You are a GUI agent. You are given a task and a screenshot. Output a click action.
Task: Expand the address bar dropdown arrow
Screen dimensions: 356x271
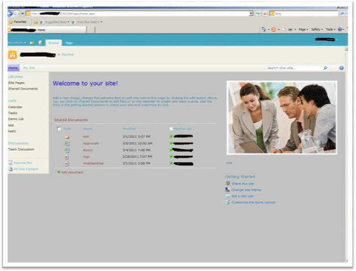pos(251,14)
